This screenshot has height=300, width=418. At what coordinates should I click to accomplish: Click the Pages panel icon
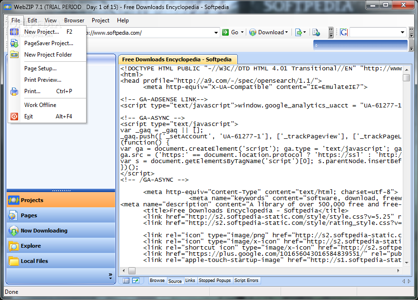[x=13, y=215]
